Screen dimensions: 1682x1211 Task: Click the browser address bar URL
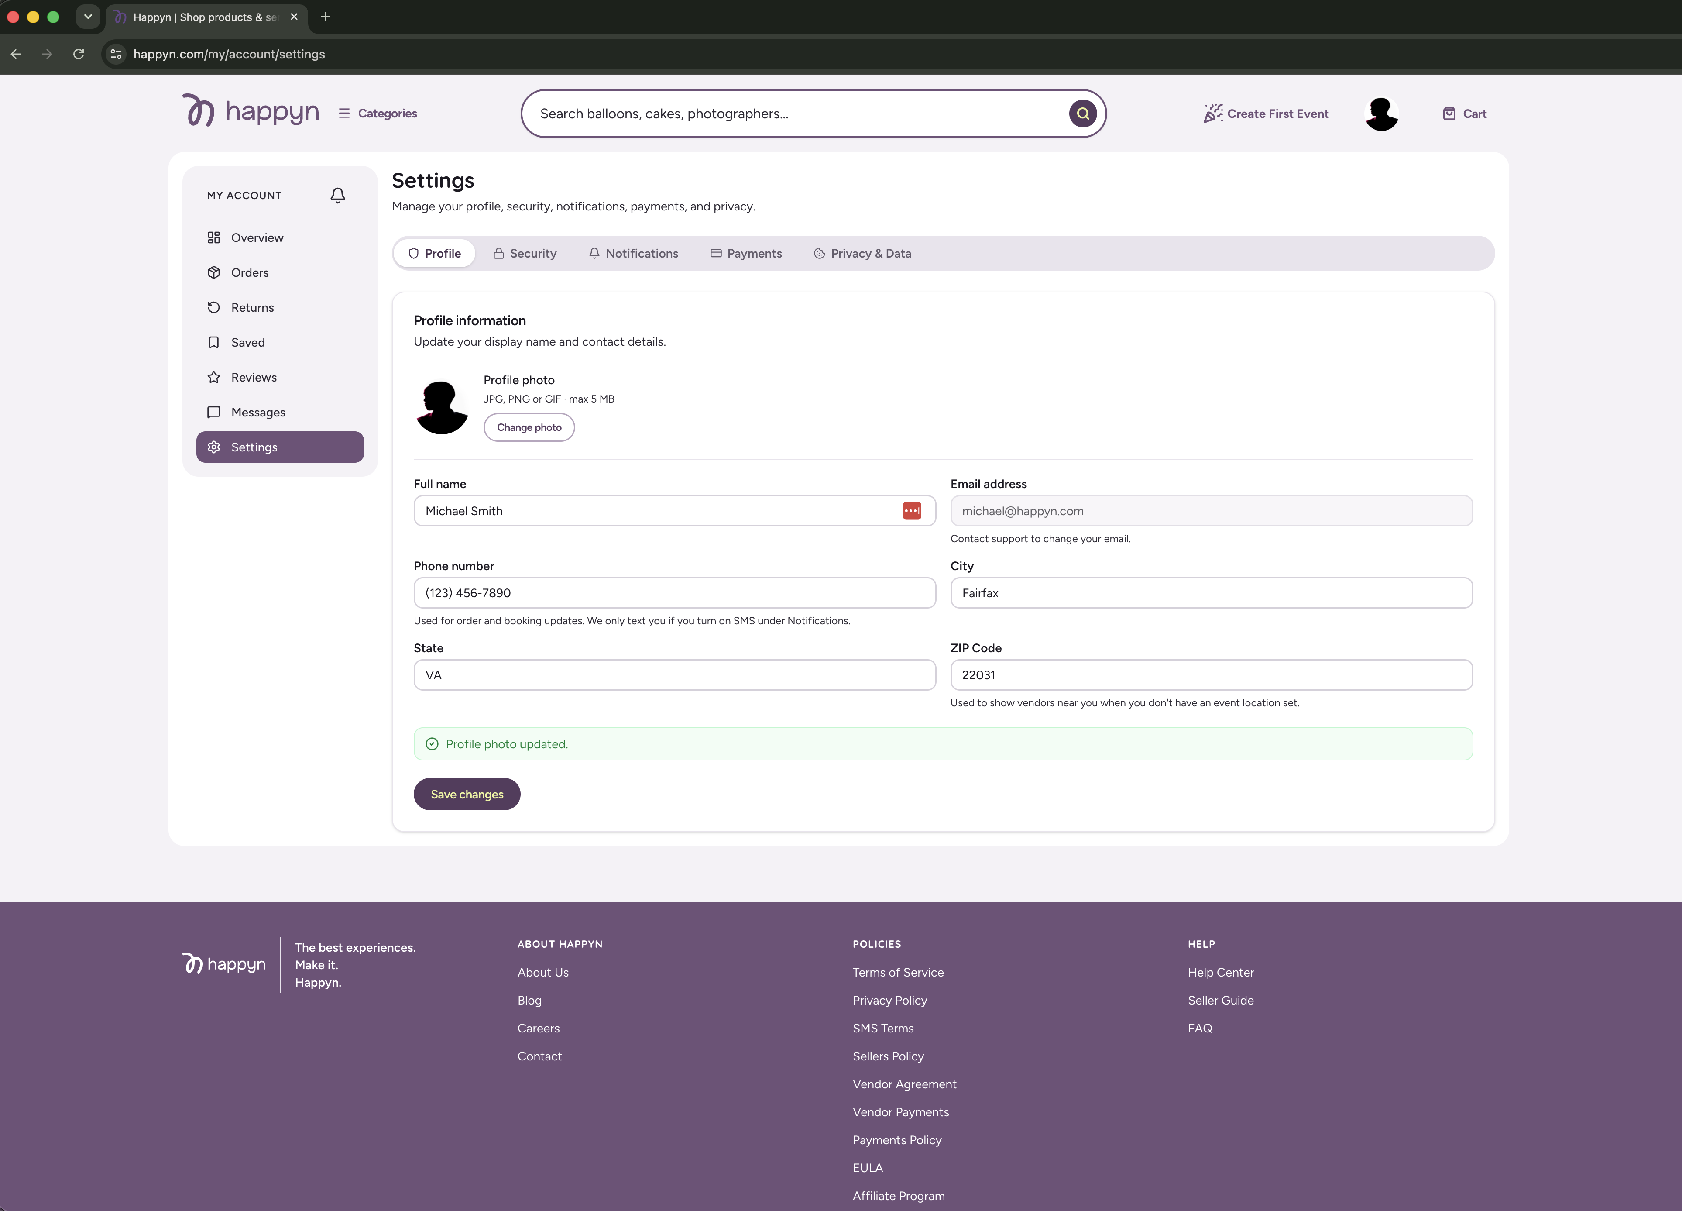point(229,54)
